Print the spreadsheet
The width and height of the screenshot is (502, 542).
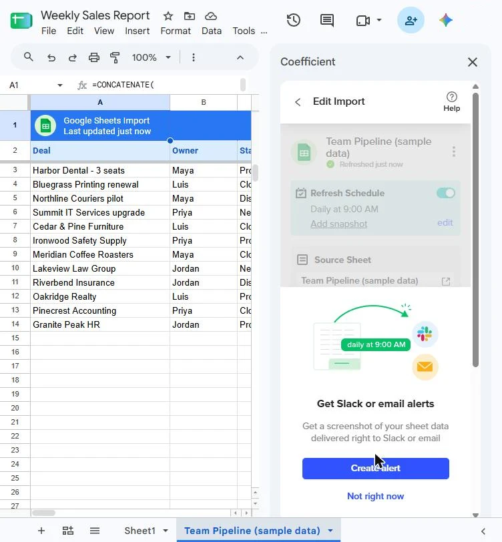coord(93,57)
